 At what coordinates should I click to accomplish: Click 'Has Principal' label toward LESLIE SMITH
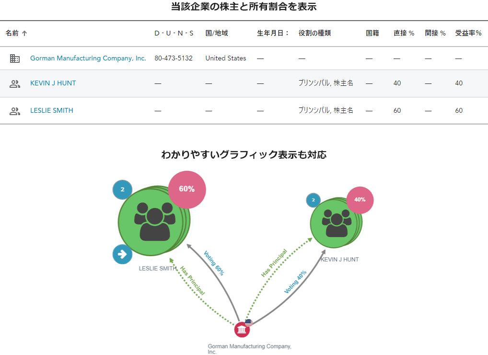(x=193, y=281)
